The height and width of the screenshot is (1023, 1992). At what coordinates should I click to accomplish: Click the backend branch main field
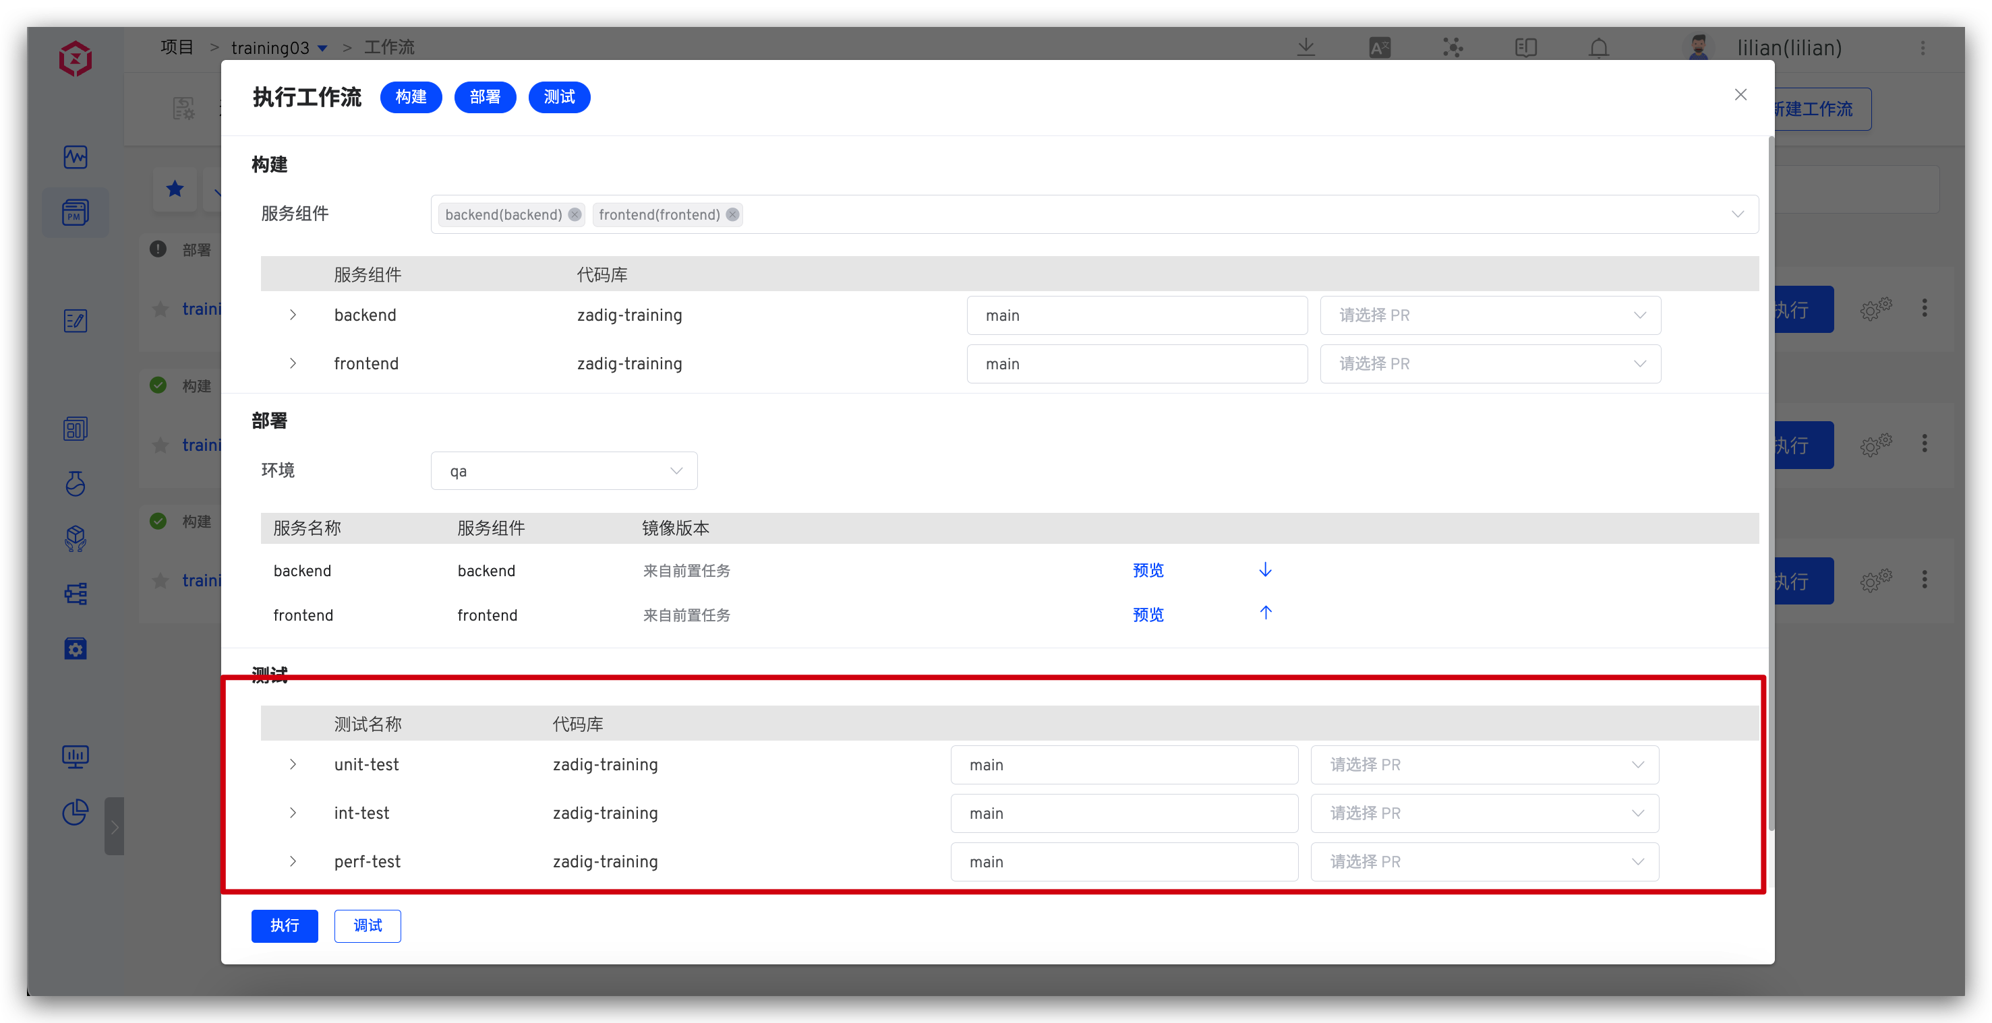click(1137, 315)
